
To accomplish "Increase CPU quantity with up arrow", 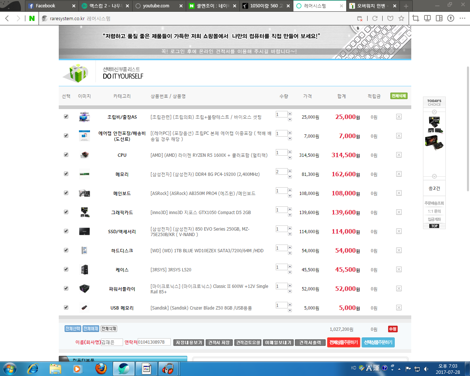I will 290,152.
